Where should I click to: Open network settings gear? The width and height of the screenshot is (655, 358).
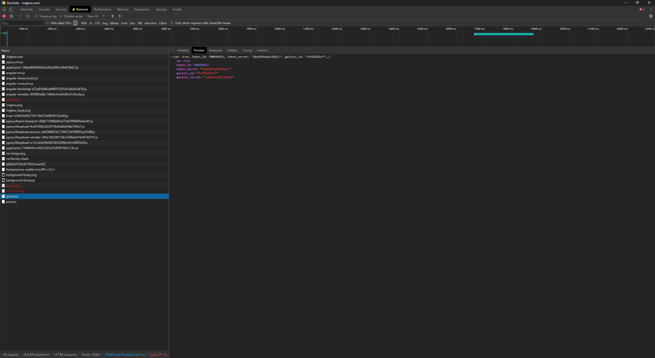pyautogui.click(x=651, y=16)
